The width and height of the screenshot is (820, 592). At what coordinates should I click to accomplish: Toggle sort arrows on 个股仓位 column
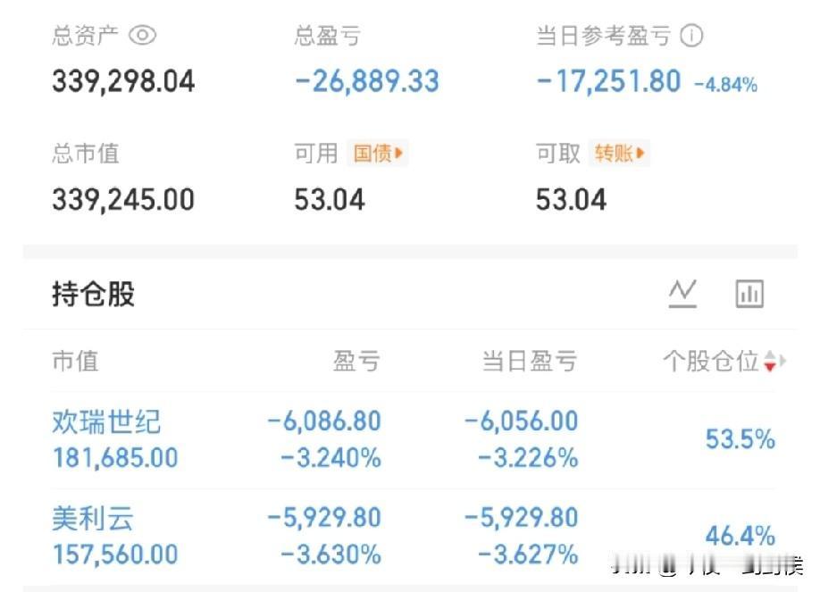pos(770,362)
